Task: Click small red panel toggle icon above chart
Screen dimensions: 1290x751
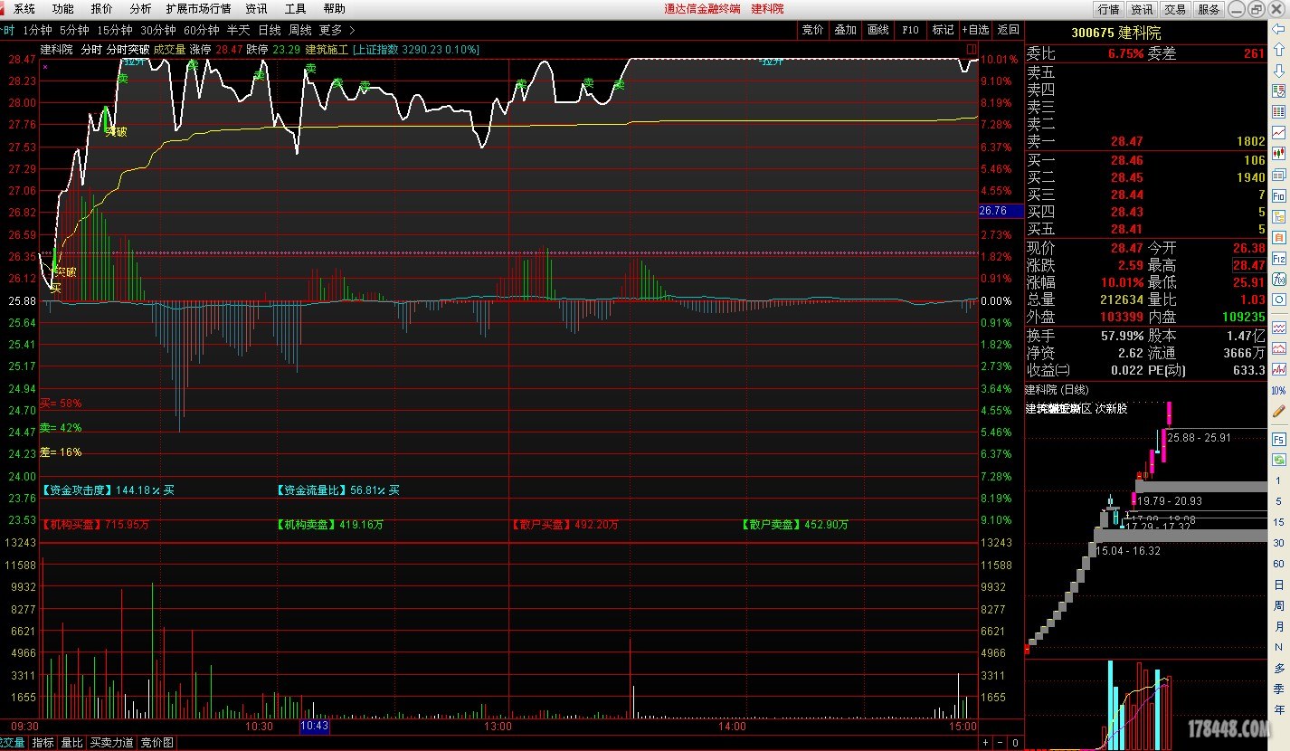Action: click(971, 48)
